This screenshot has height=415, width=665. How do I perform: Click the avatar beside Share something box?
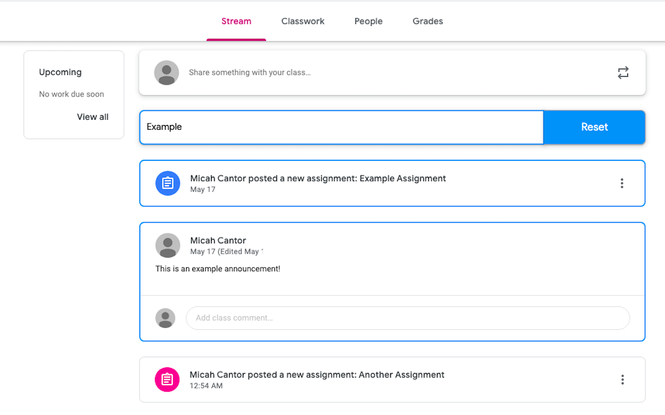click(167, 73)
